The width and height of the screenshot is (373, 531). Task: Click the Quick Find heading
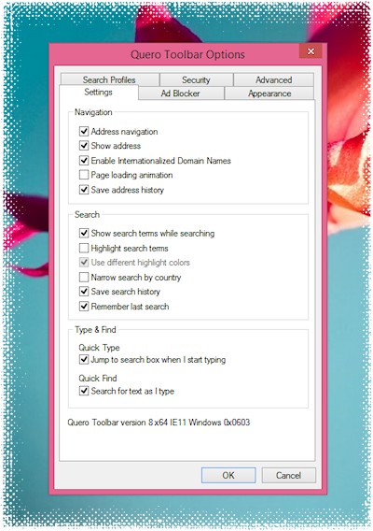[x=98, y=378]
